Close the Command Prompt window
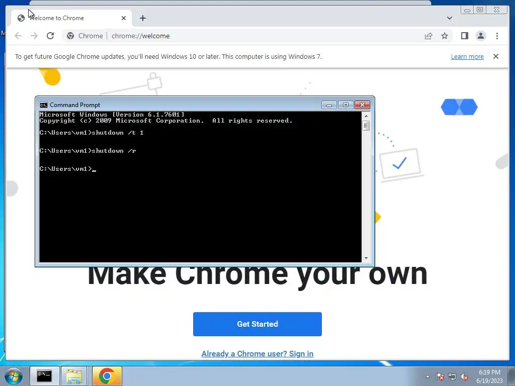The height and width of the screenshot is (386, 515). click(x=362, y=105)
